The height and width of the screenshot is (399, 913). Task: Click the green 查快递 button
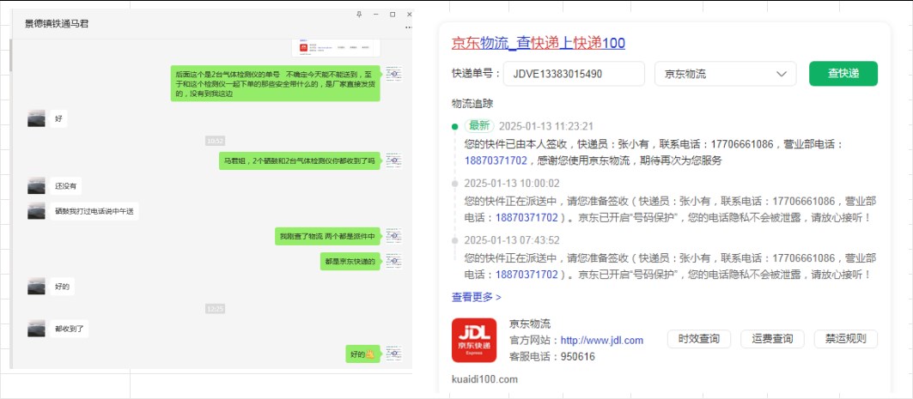[x=843, y=74]
